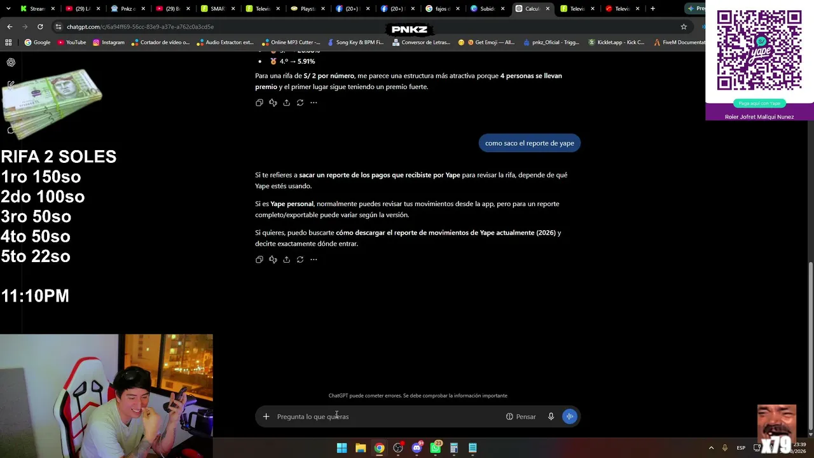Image resolution: width=814 pixels, height=458 pixels.
Task: Expand the tab search dropdown arrow
Action: pos(8,9)
